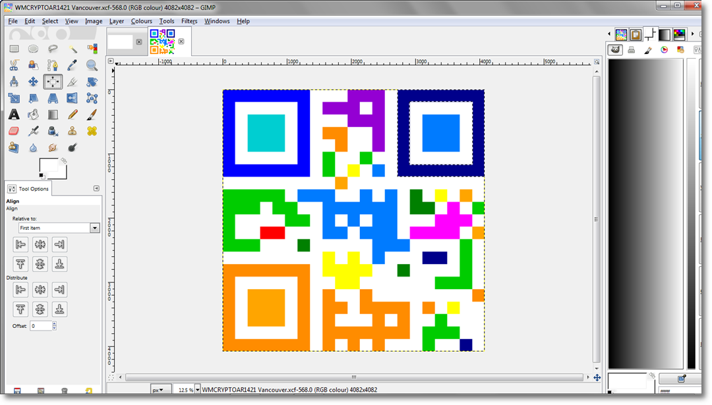The height and width of the screenshot is (405, 712).
Task: Select the Paintbrush tool
Action: [x=92, y=115]
